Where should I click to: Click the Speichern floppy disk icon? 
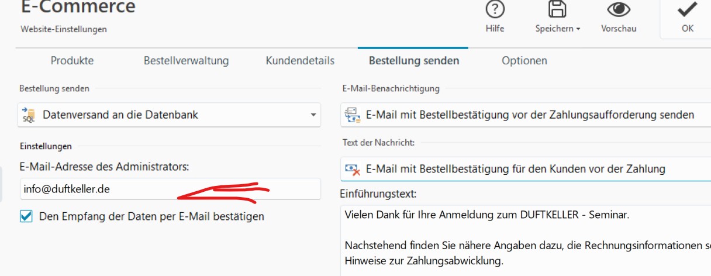click(x=557, y=10)
